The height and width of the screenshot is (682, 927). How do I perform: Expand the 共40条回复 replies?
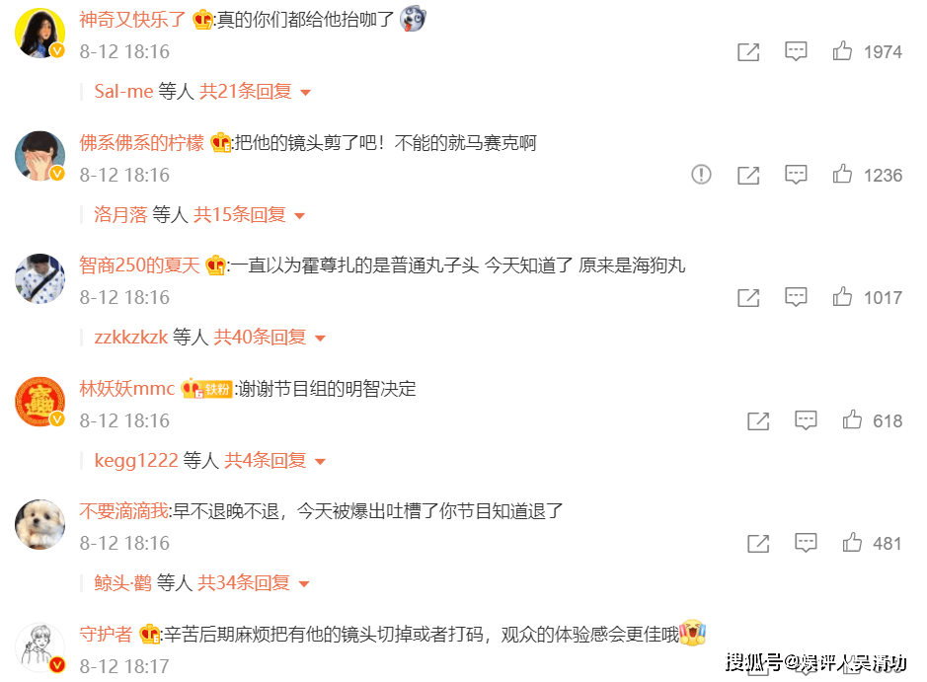pos(269,338)
